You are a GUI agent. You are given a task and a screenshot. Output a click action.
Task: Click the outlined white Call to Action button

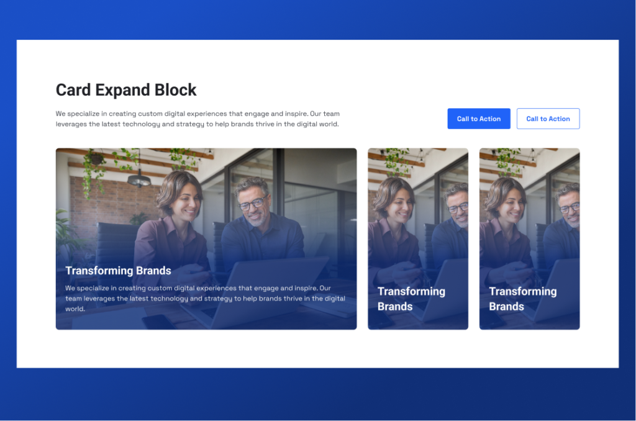pos(548,119)
